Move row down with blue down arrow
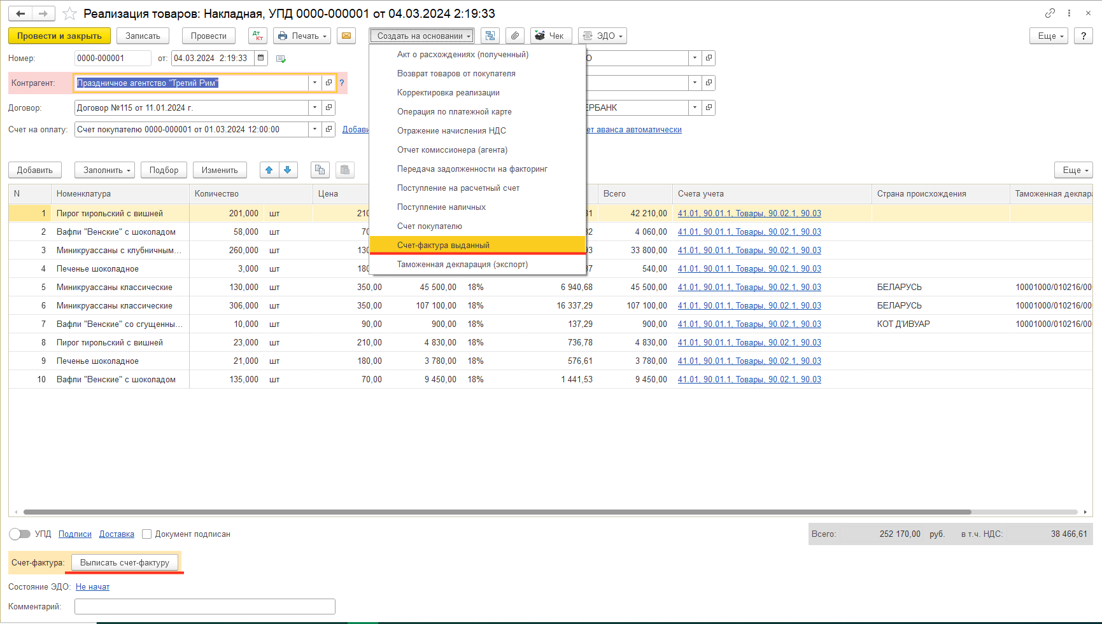Screen dimensions: 1102x624 pos(288,170)
